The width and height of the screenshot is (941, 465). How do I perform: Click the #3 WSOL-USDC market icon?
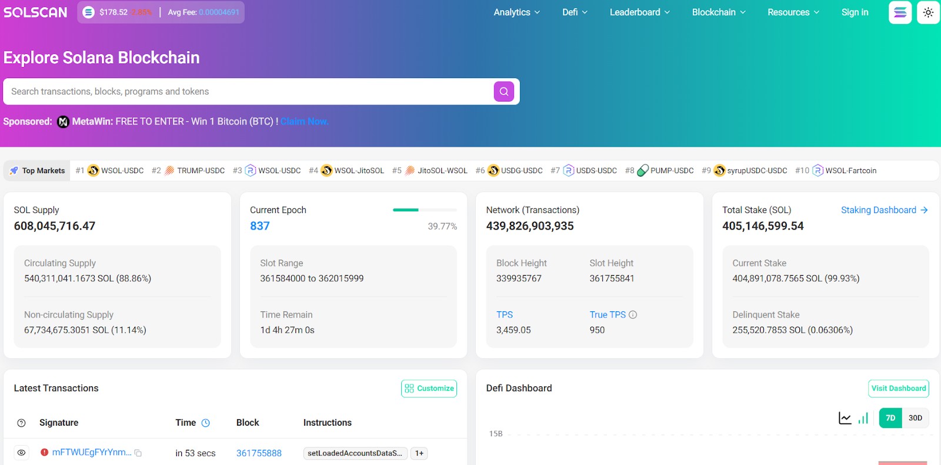pyautogui.click(x=251, y=171)
